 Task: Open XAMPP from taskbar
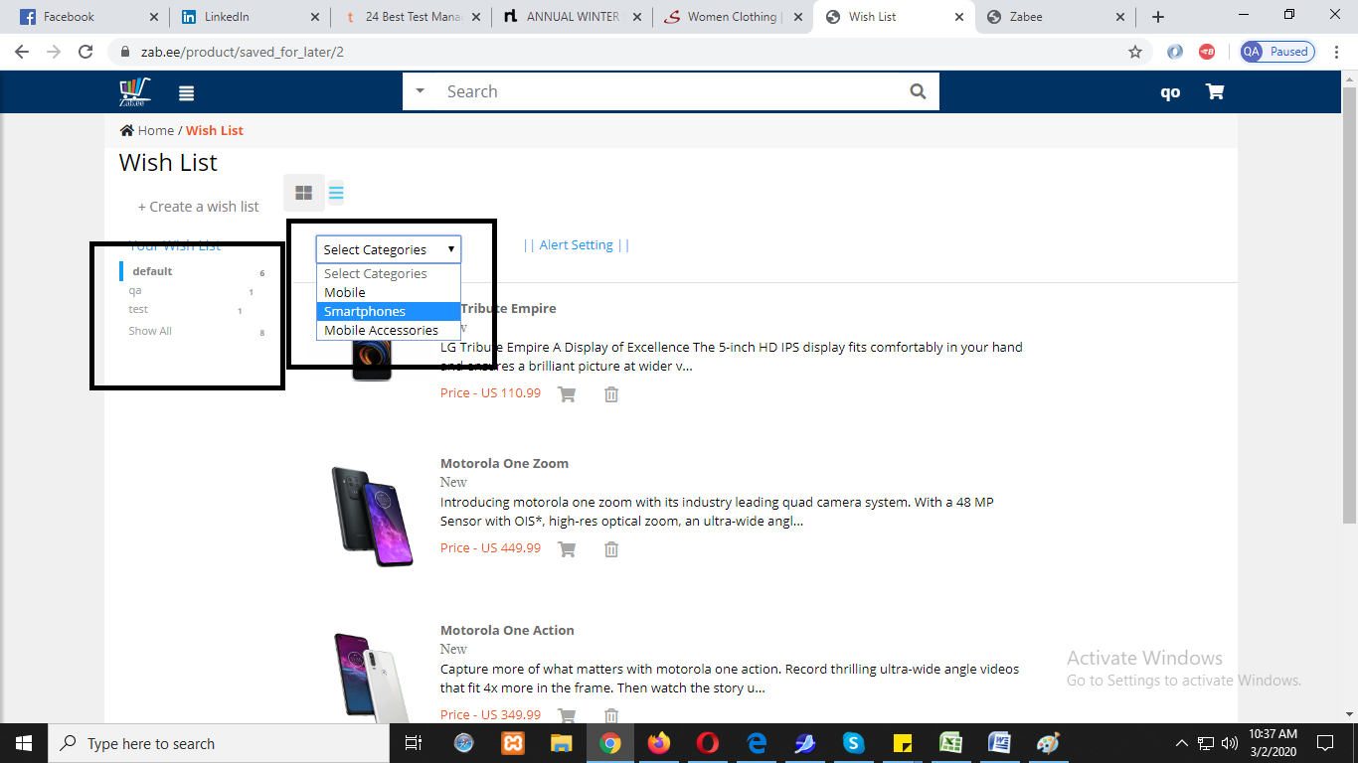[x=512, y=743]
